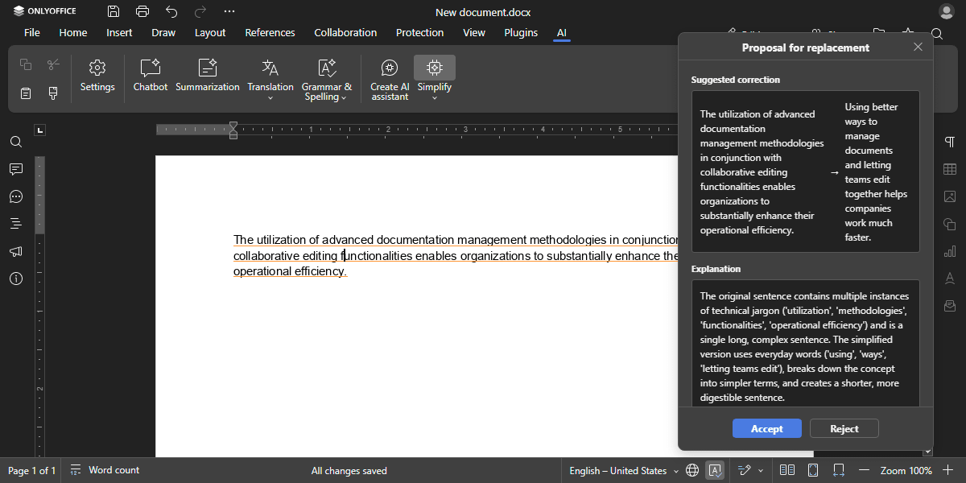Click the zoom in plus button
The height and width of the screenshot is (483, 966).
(948, 471)
